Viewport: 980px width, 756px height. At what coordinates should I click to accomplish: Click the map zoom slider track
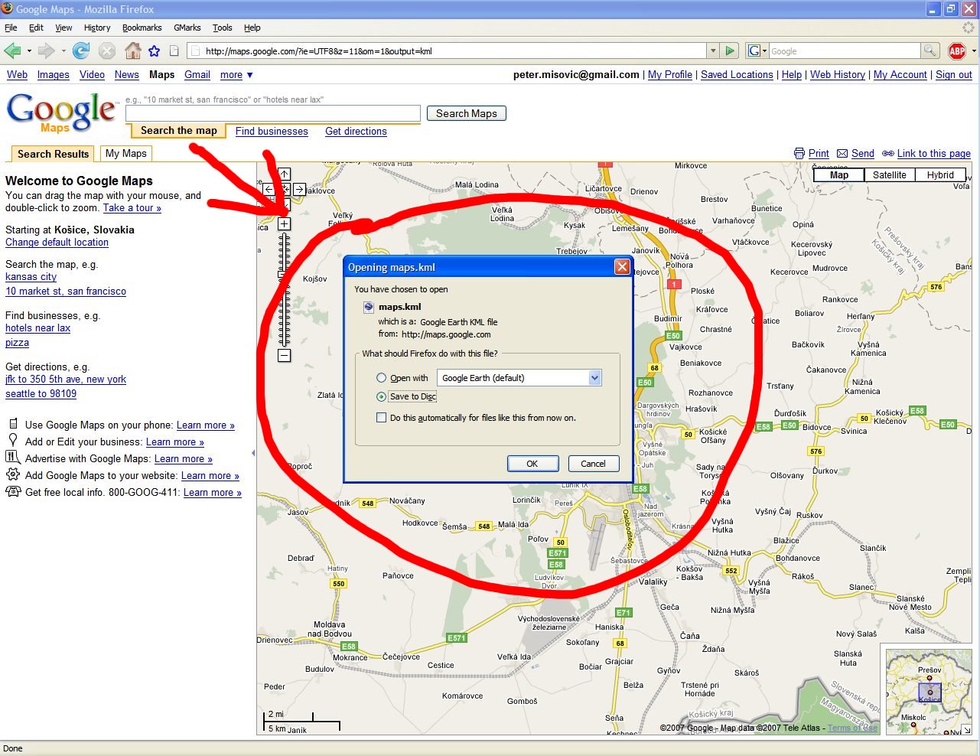coord(284,290)
